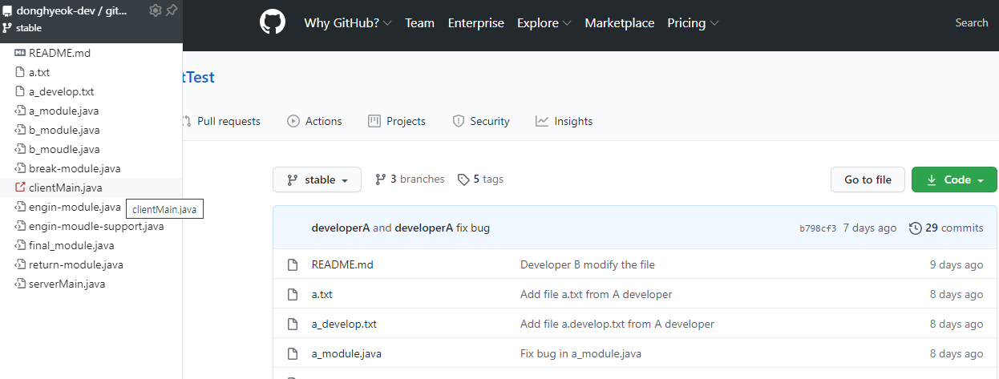999x379 pixels.
Task: Open return-module.java in sidebar tree
Action: 76,264
